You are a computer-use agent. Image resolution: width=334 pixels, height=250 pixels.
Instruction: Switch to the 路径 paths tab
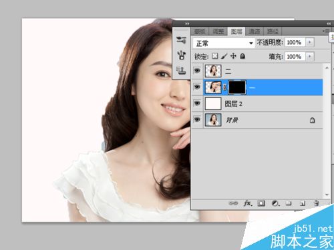pyautogui.click(x=273, y=31)
